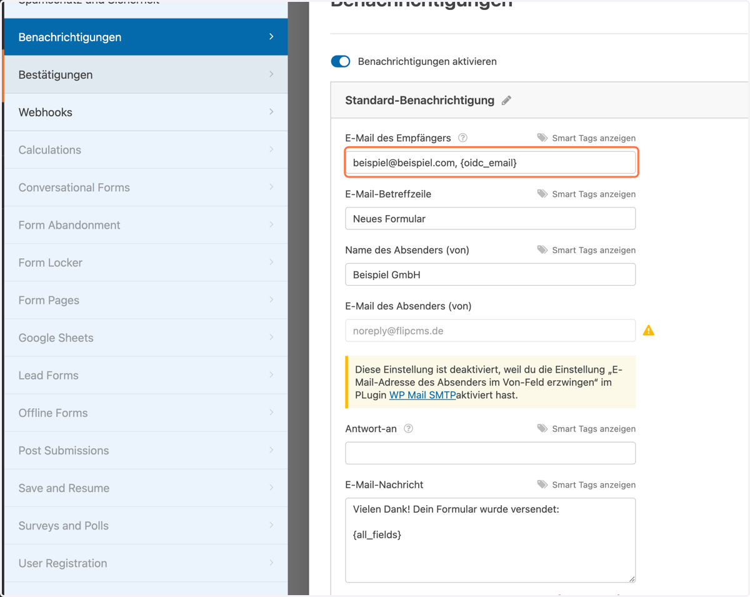750x597 pixels.
Task: Expand the Benachrichtigungen chevron
Action: click(271, 37)
